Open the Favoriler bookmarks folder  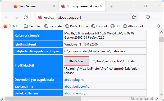point(32,26)
